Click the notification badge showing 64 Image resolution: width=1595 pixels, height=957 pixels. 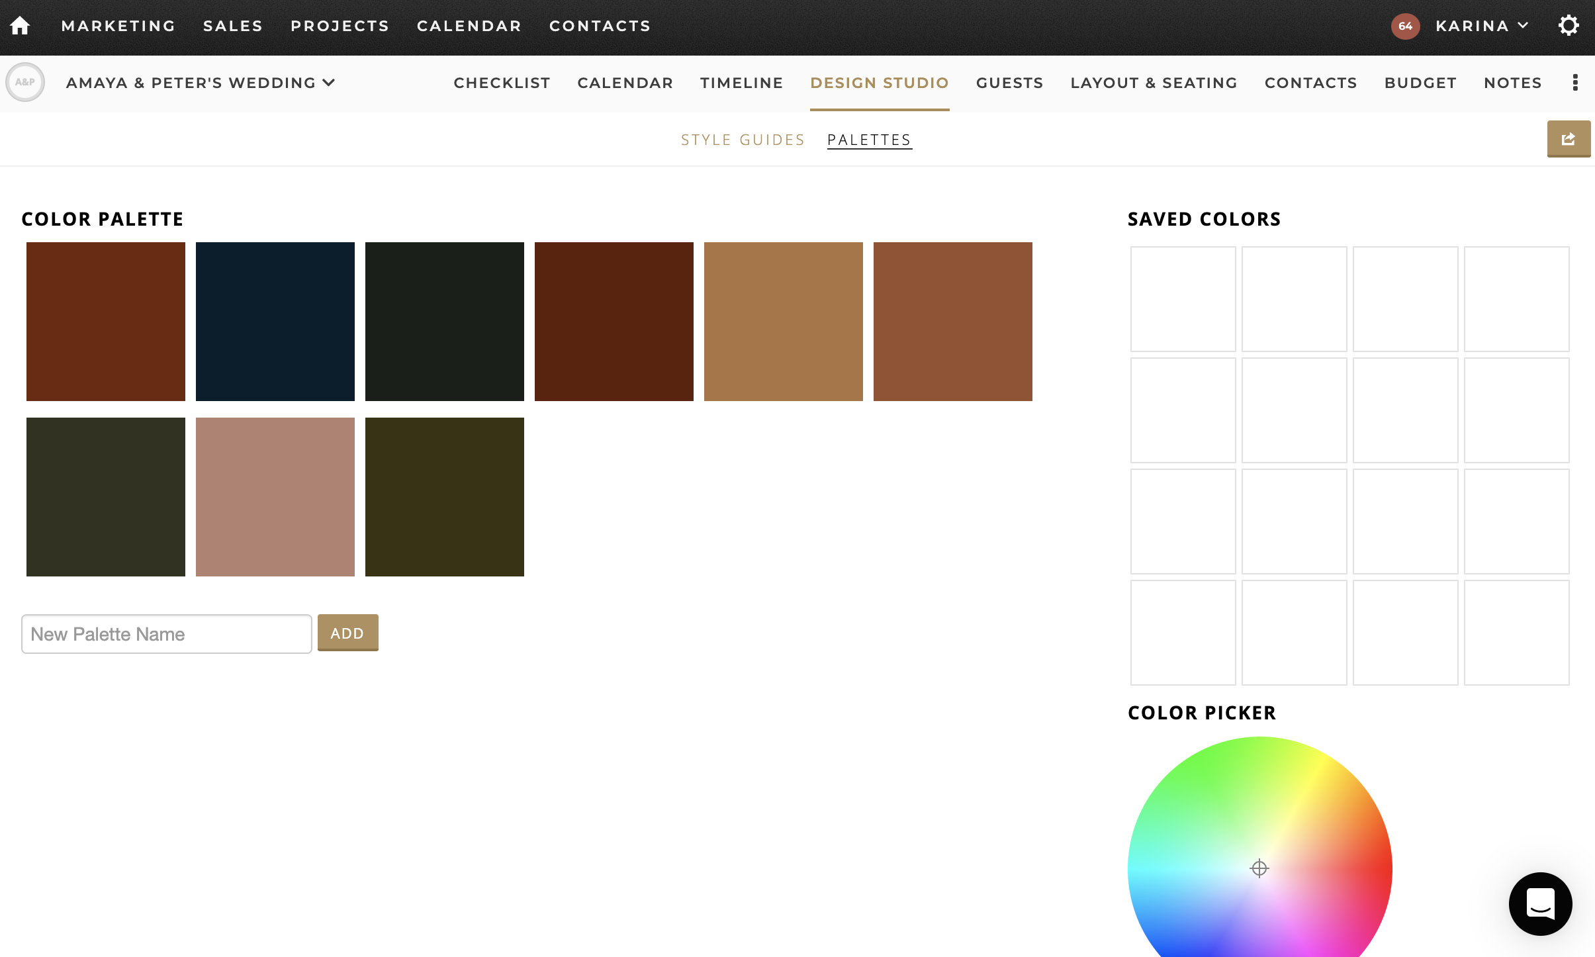[x=1405, y=26]
